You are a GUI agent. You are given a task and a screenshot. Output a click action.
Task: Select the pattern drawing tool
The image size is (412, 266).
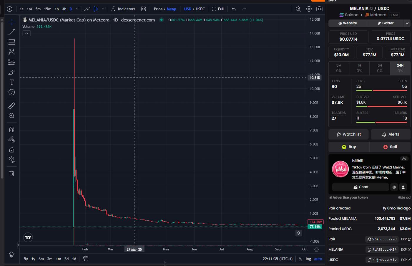point(11,52)
